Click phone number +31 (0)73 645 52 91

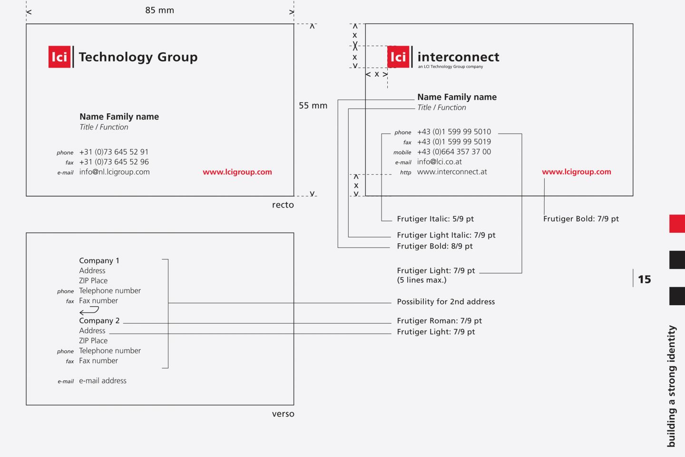pyautogui.click(x=114, y=152)
